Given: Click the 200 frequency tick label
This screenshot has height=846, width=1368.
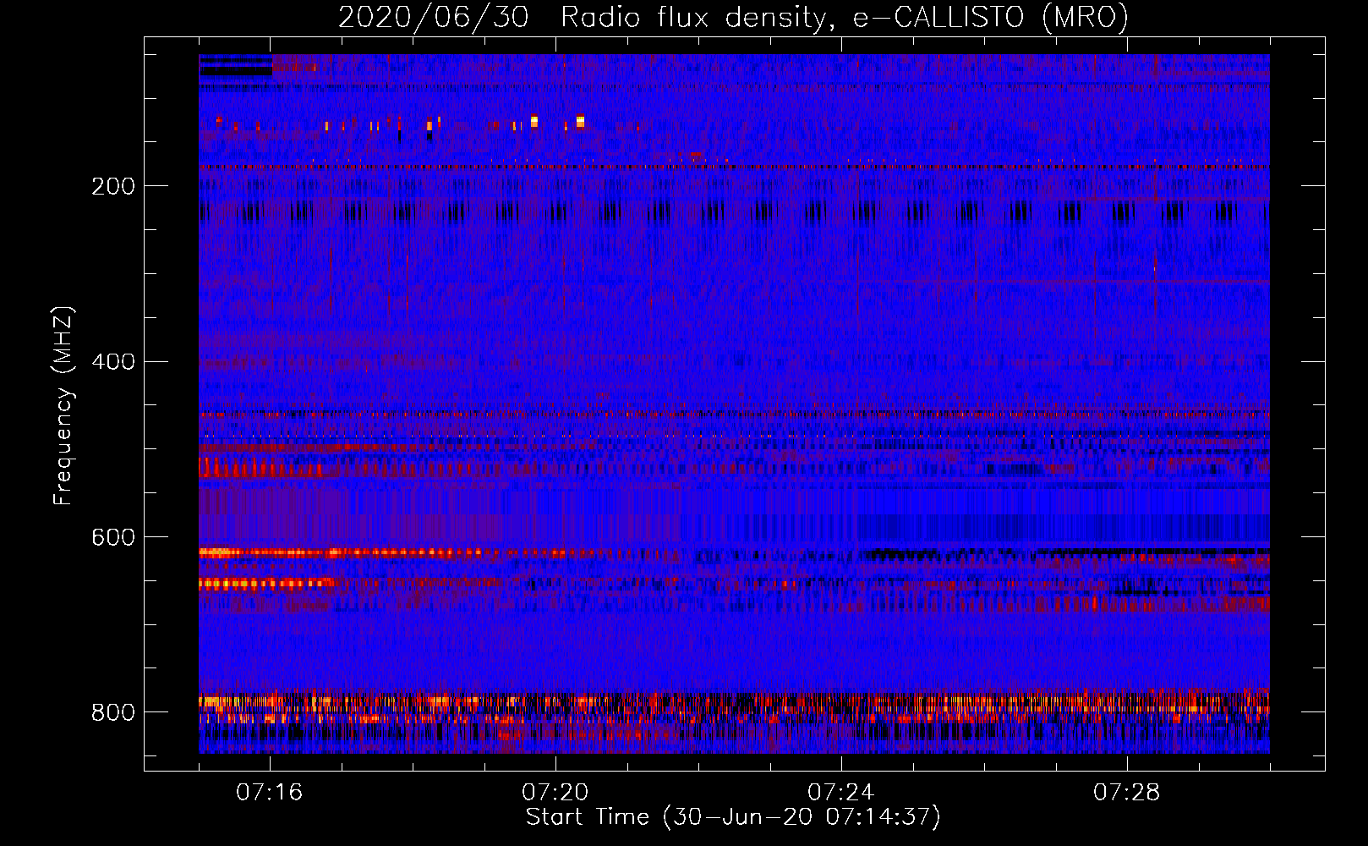Looking at the screenshot, I should [113, 186].
